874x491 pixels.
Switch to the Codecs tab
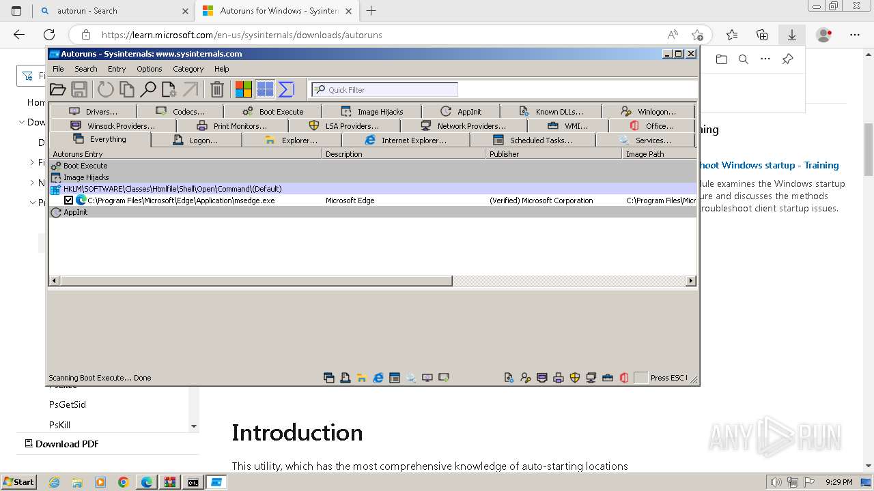click(180, 111)
